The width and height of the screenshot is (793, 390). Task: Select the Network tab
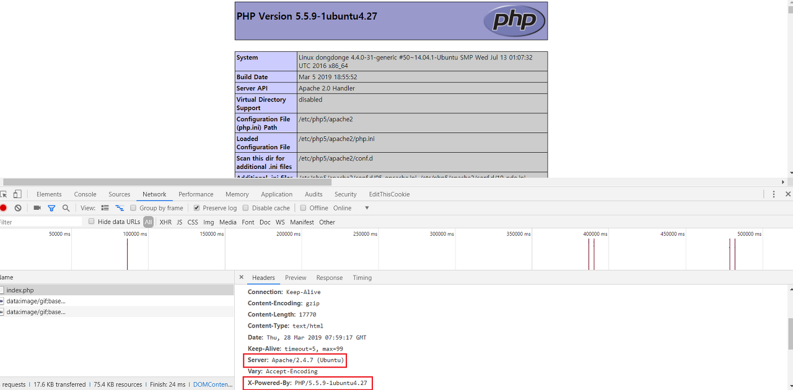(154, 194)
